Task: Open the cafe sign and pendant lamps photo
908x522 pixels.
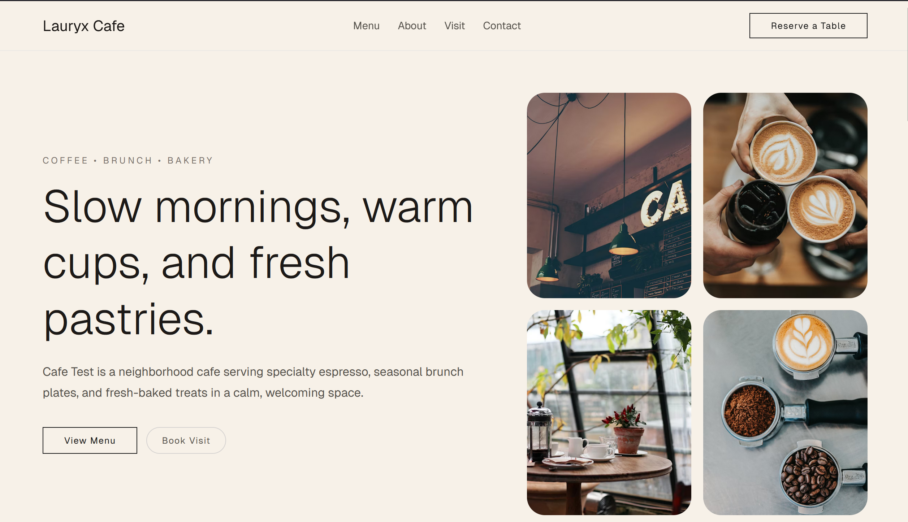Action: point(609,195)
